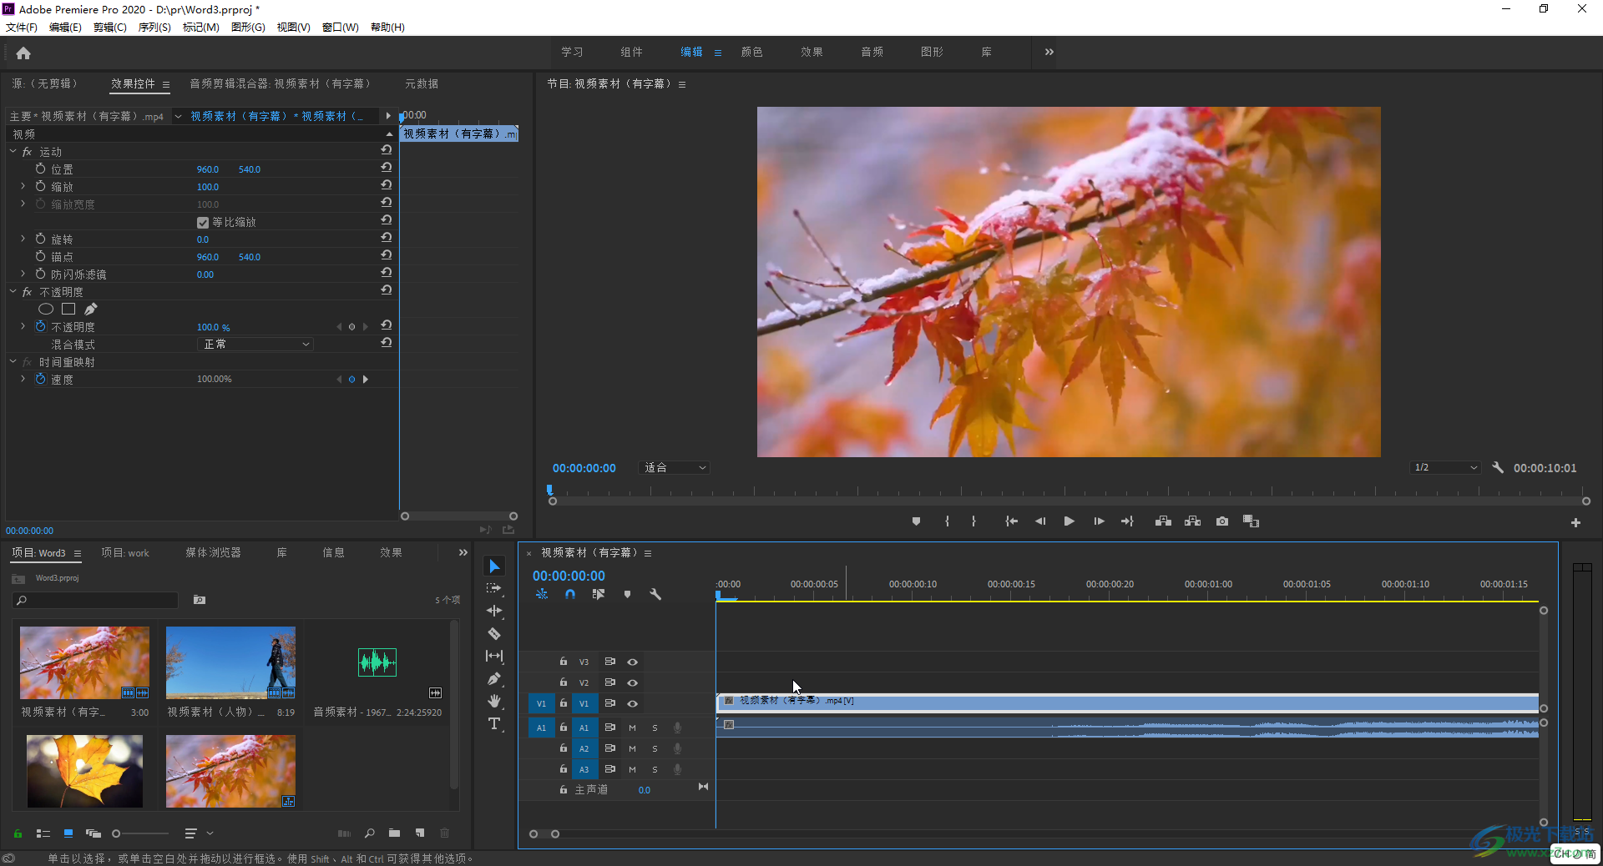Toggle position animation stopwatch

(40, 169)
